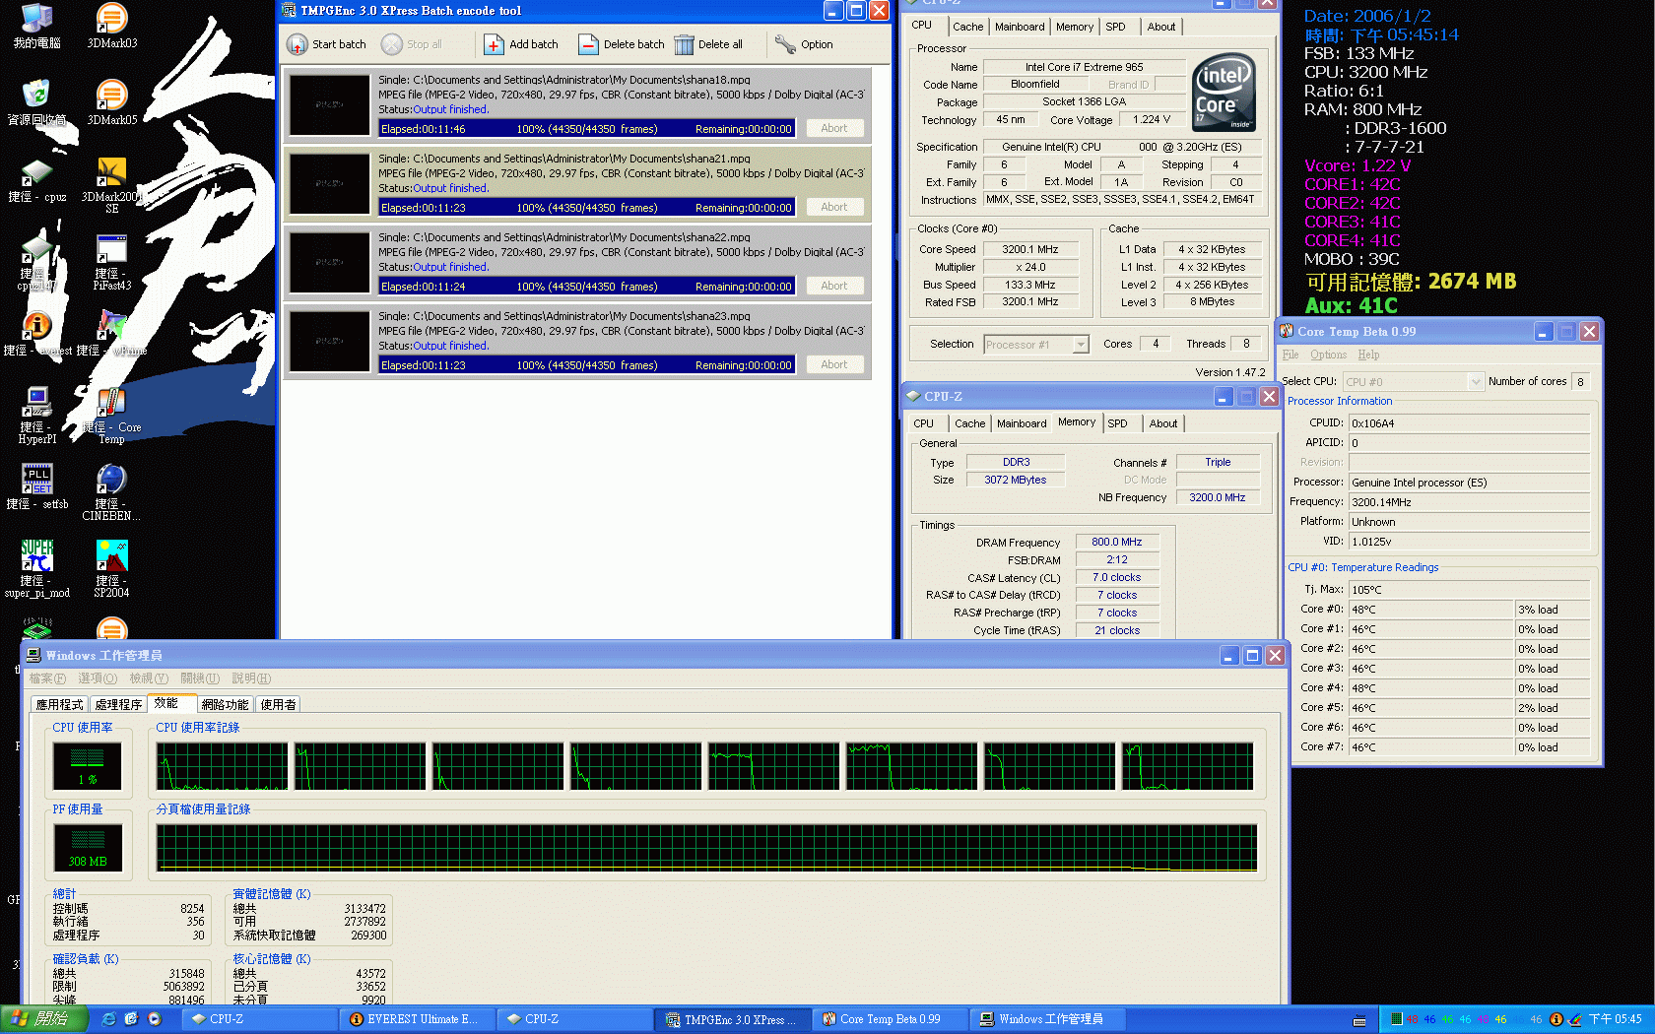
Task: Open the 檢視(V) menu in Task Manager
Action: 149,679
